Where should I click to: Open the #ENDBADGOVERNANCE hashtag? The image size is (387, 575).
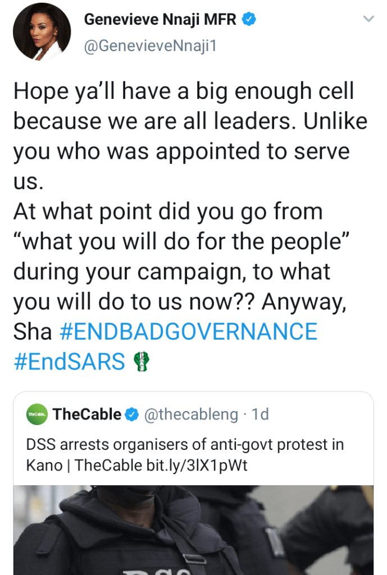click(188, 332)
